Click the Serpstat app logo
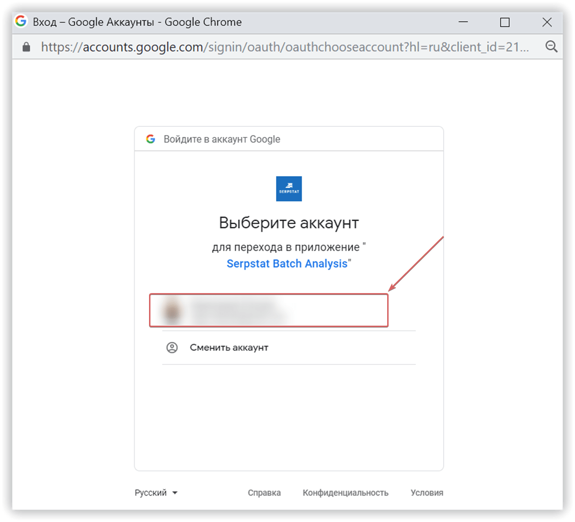 (x=289, y=189)
